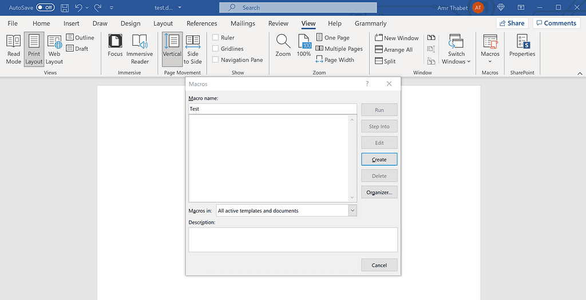Open the Layout tab
Viewport: 586px width, 300px height.
[163, 23]
